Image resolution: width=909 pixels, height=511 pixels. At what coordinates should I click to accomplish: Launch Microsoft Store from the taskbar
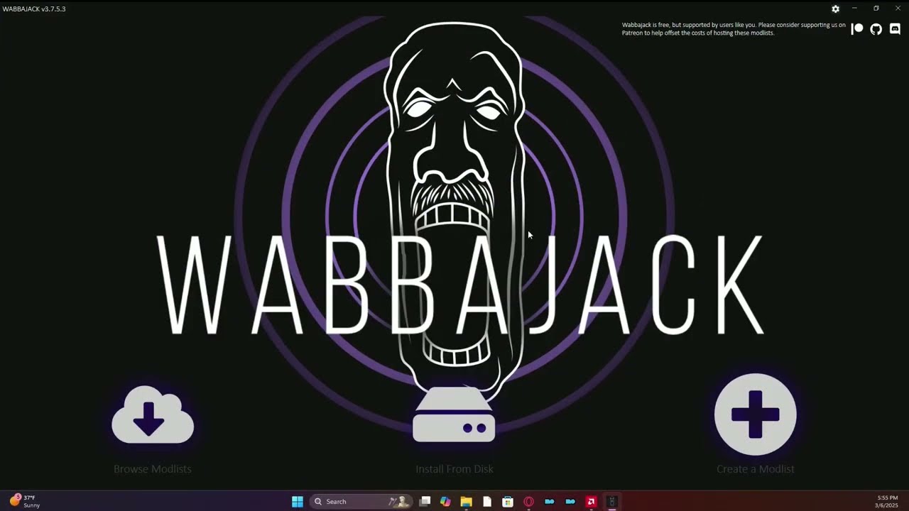click(508, 502)
